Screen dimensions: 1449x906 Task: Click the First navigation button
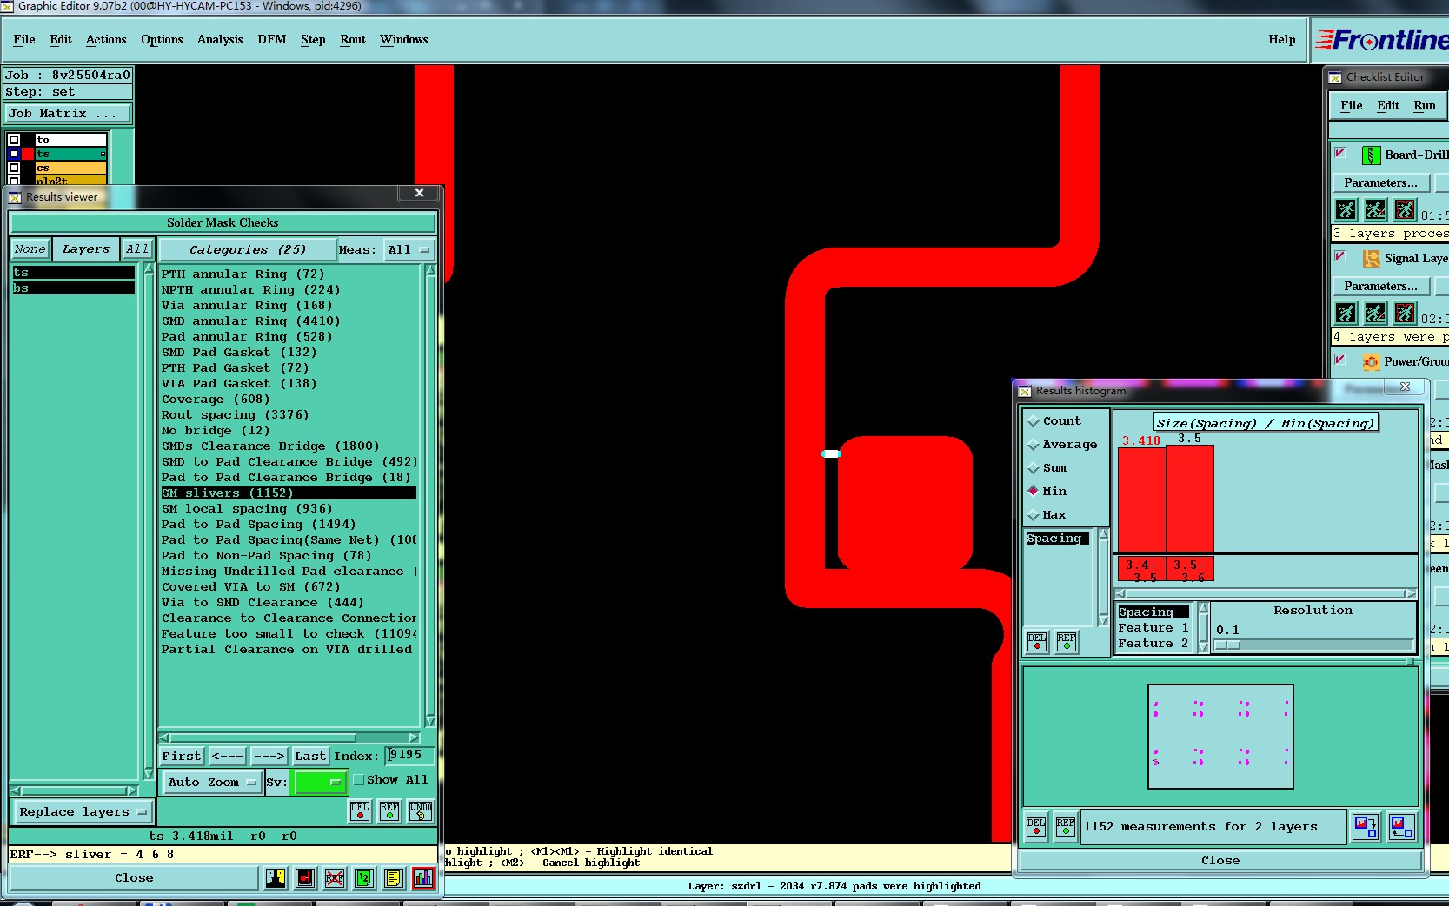[x=182, y=757]
